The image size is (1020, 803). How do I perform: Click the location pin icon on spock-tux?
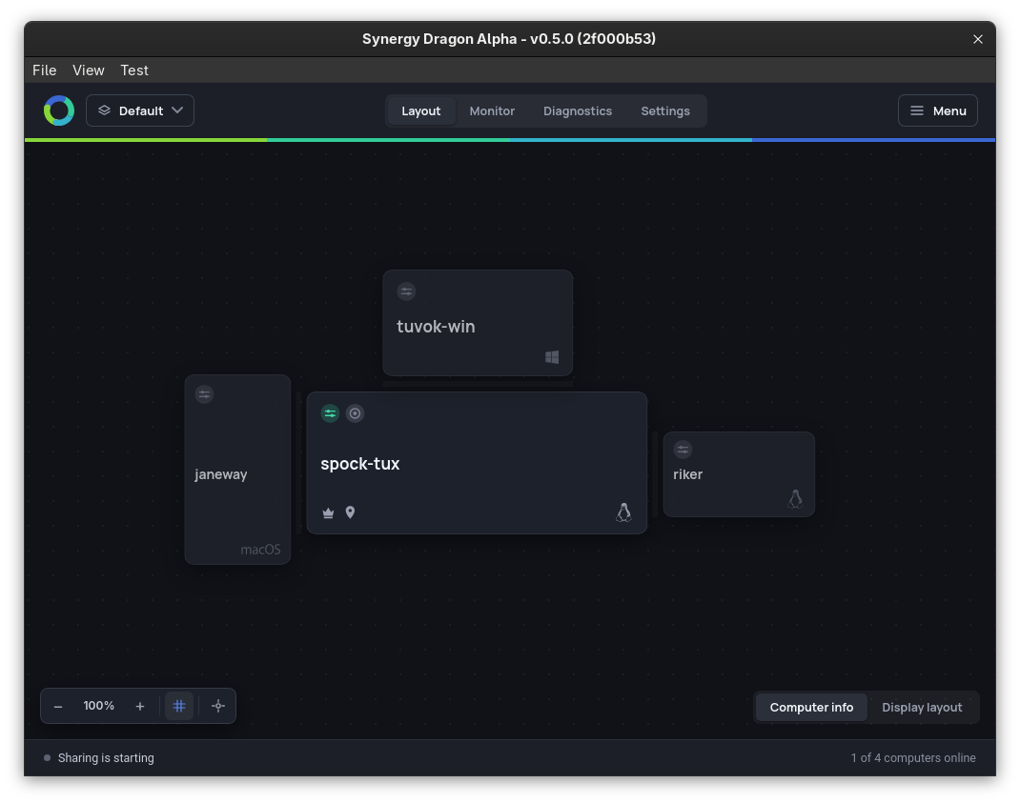coord(350,512)
